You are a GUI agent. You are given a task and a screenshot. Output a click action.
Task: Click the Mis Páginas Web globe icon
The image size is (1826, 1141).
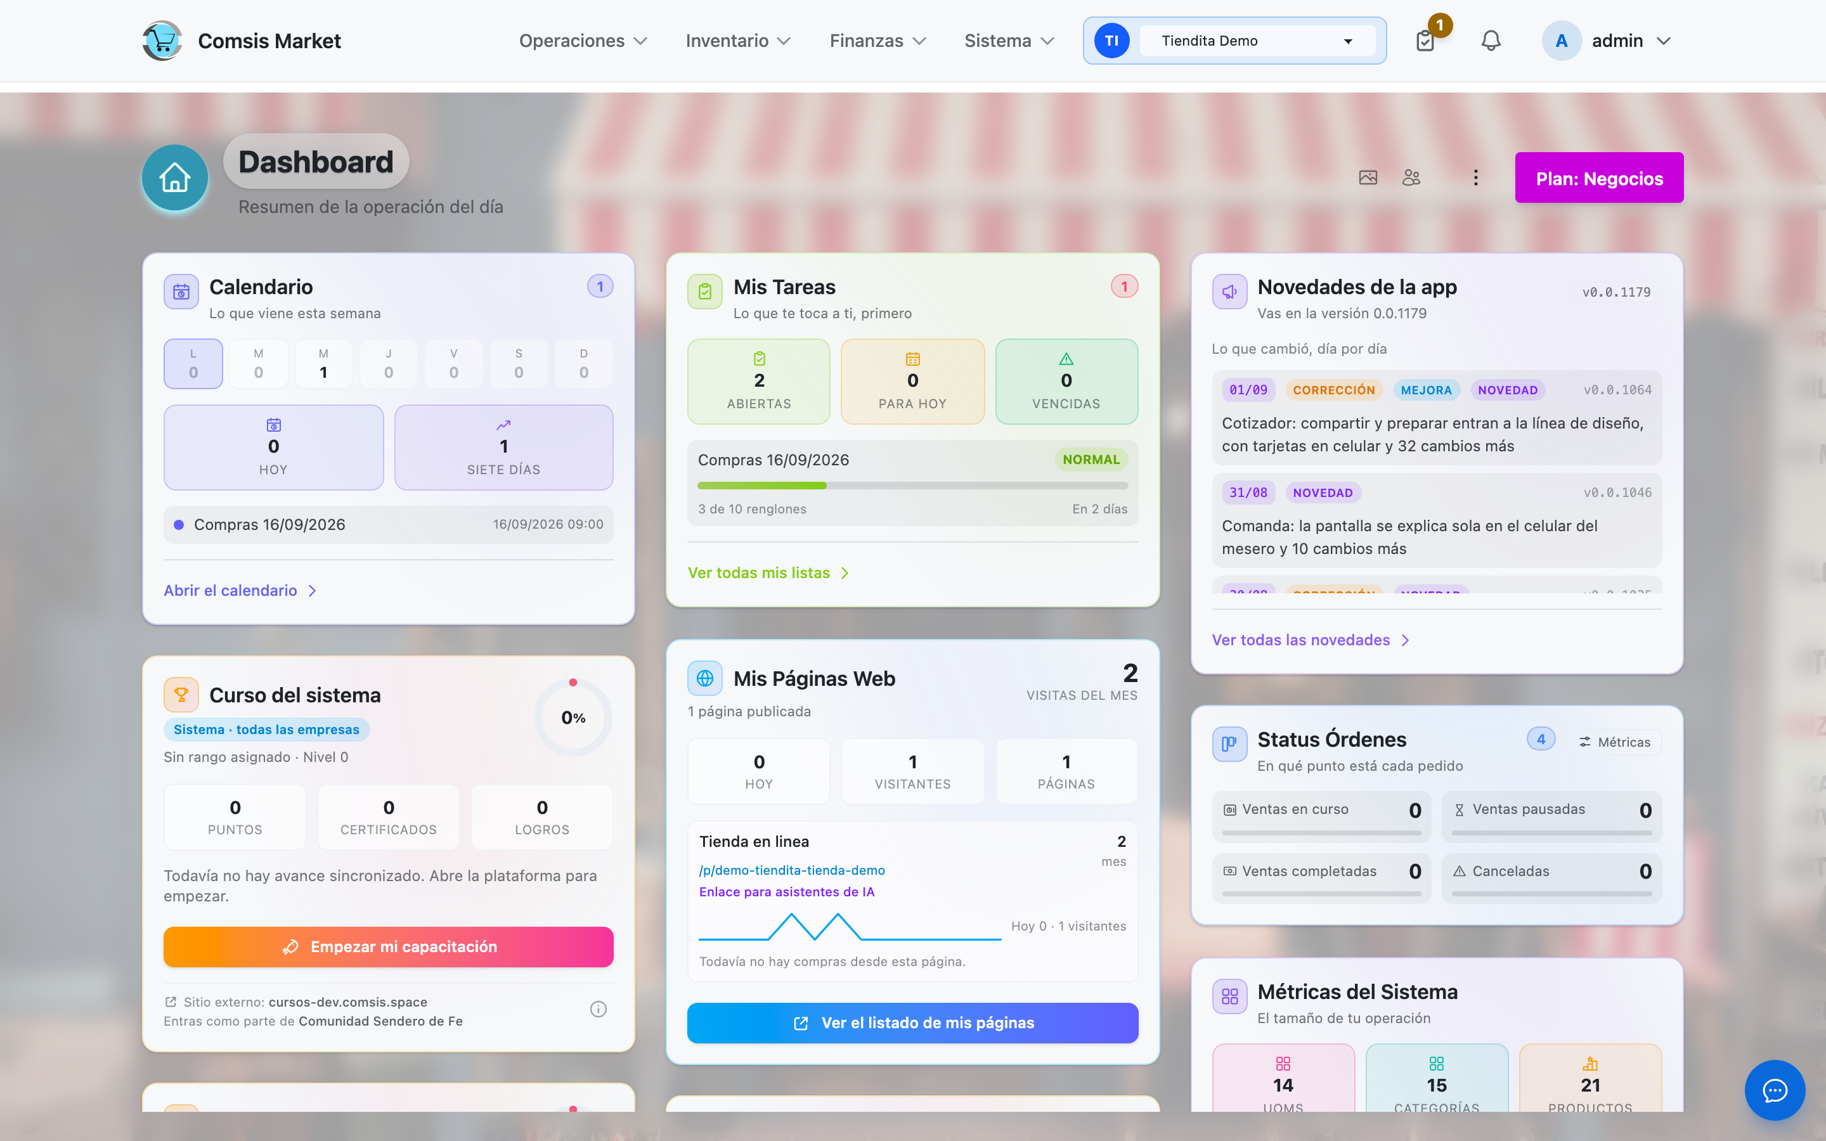tap(705, 678)
